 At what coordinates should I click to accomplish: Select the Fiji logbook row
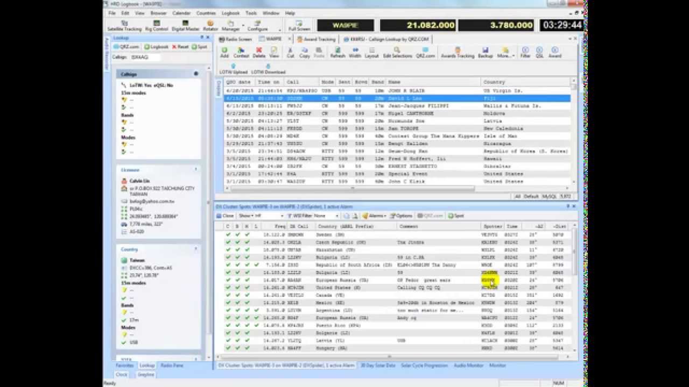tap(397, 98)
